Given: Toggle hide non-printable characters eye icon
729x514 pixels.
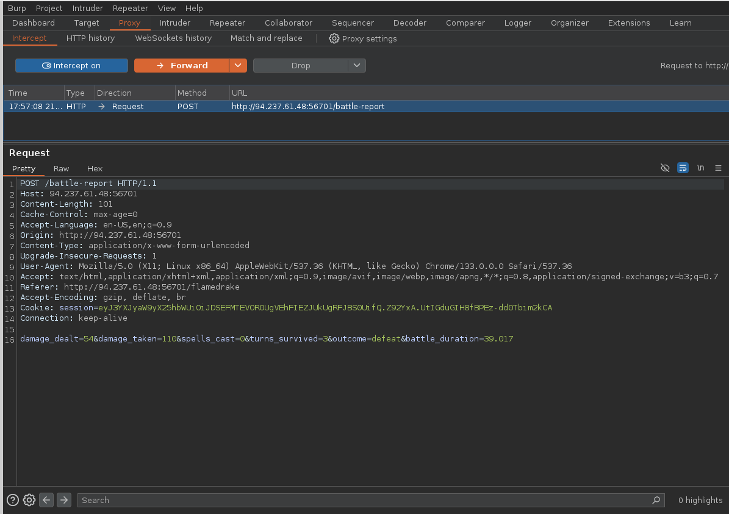Looking at the screenshot, I should point(665,168).
